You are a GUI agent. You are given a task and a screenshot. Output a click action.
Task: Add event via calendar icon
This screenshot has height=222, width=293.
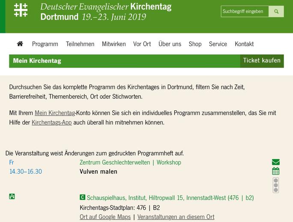tap(276, 171)
